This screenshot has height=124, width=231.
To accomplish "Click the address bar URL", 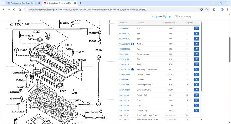I will pos(88,10).
